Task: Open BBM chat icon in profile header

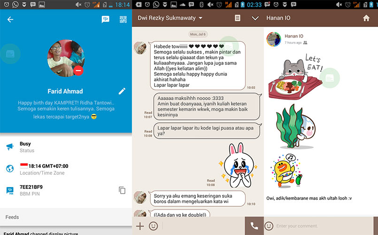Action: click(x=106, y=20)
